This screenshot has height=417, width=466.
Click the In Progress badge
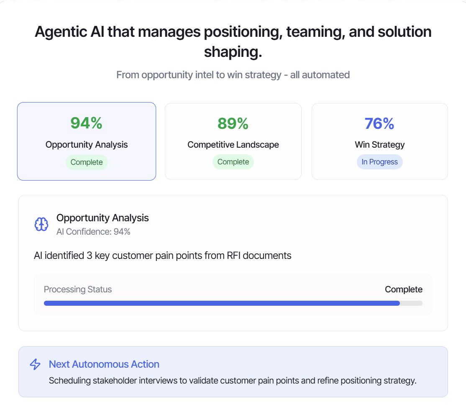click(379, 162)
